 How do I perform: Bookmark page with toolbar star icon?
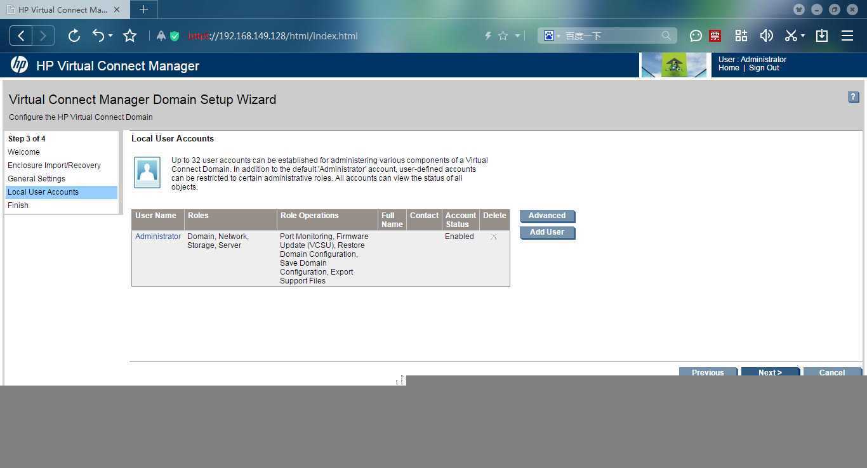(x=130, y=36)
